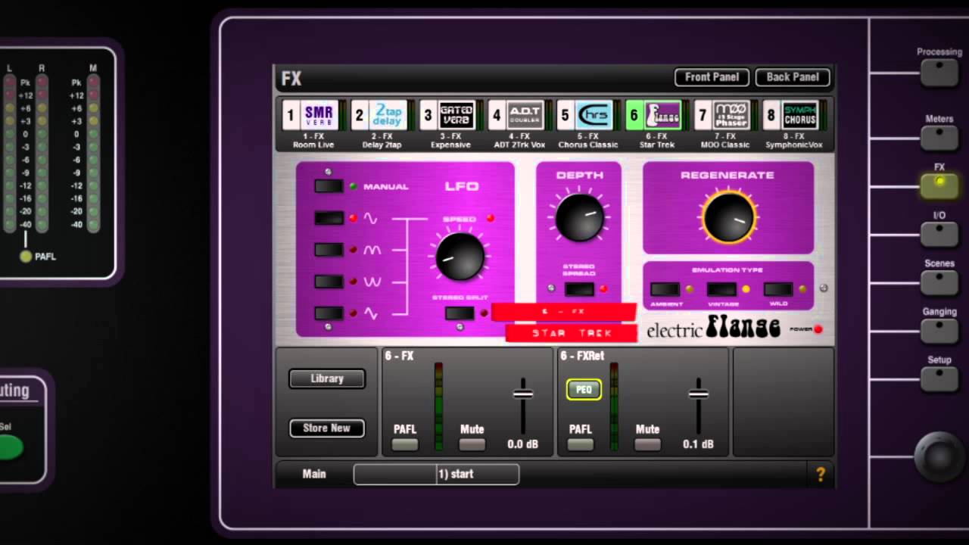Image resolution: width=969 pixels, height=545 pixels.
Task: Click the Main label in bottom bar
Action: click(314, 475)
